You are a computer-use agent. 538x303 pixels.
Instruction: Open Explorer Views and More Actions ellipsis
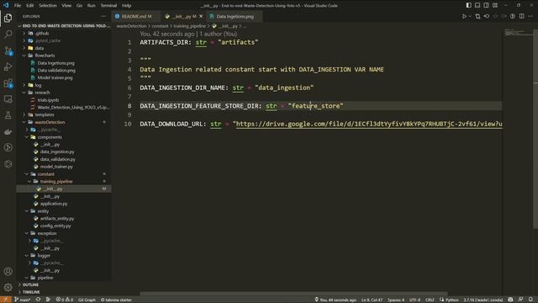coord(103,16)
